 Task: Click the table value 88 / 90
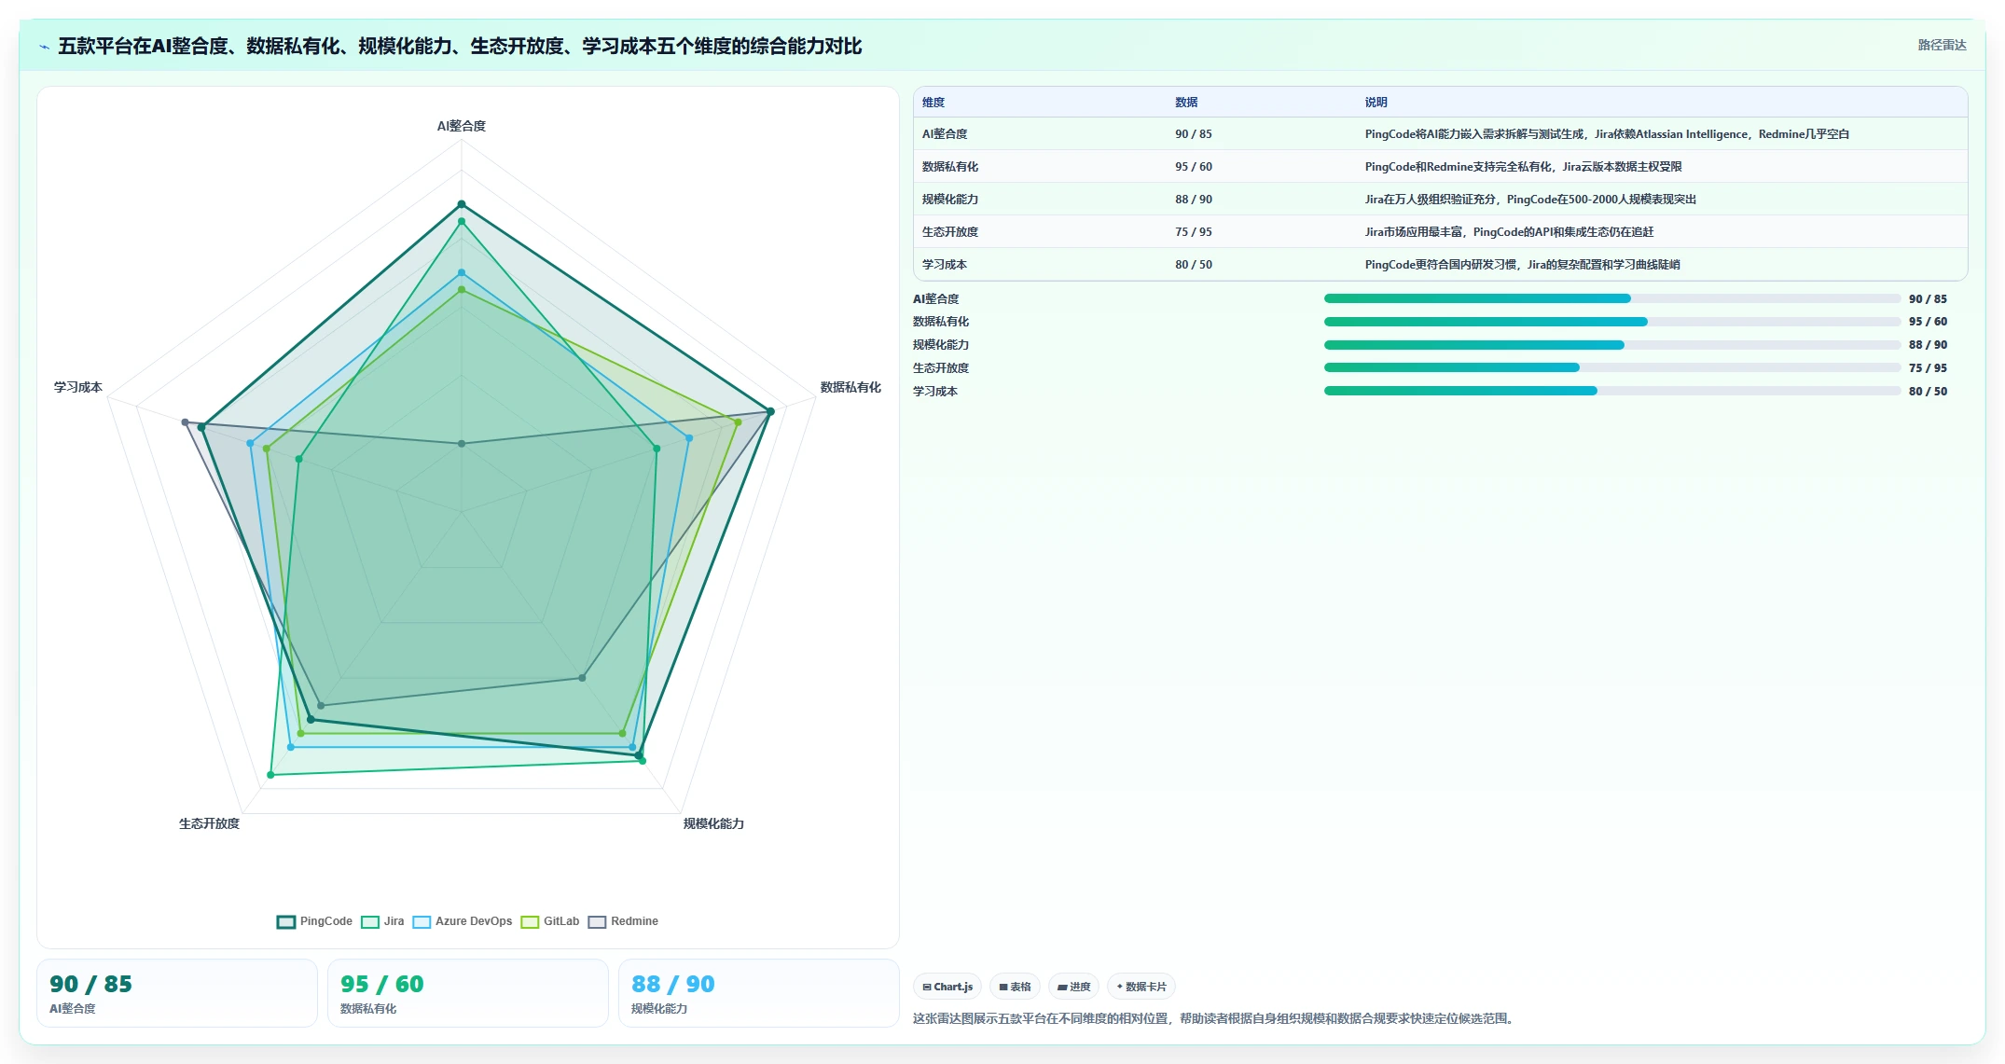[x=1194, y=200]
